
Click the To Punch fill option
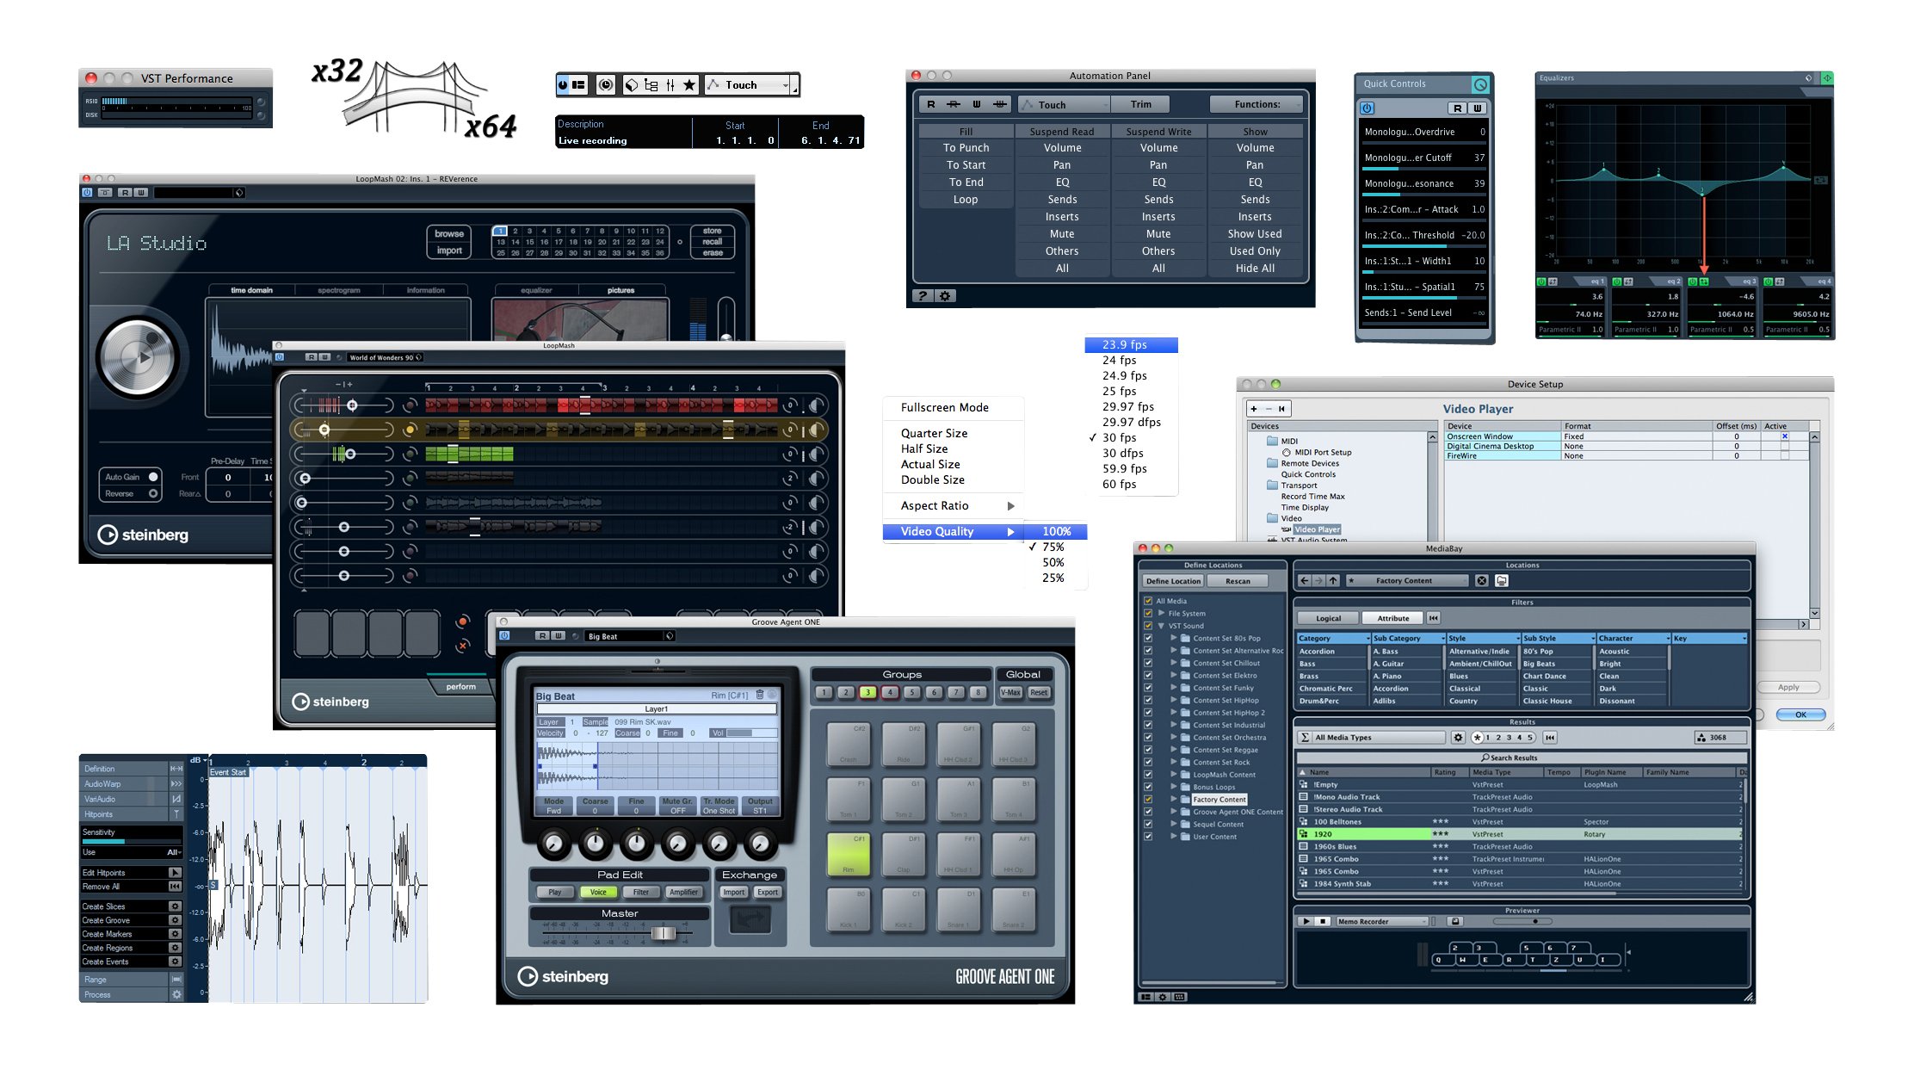click(x=966, y=148)
